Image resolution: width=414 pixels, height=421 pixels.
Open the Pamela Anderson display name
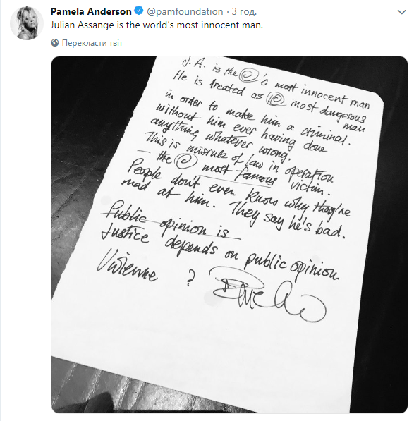point(91,11)
